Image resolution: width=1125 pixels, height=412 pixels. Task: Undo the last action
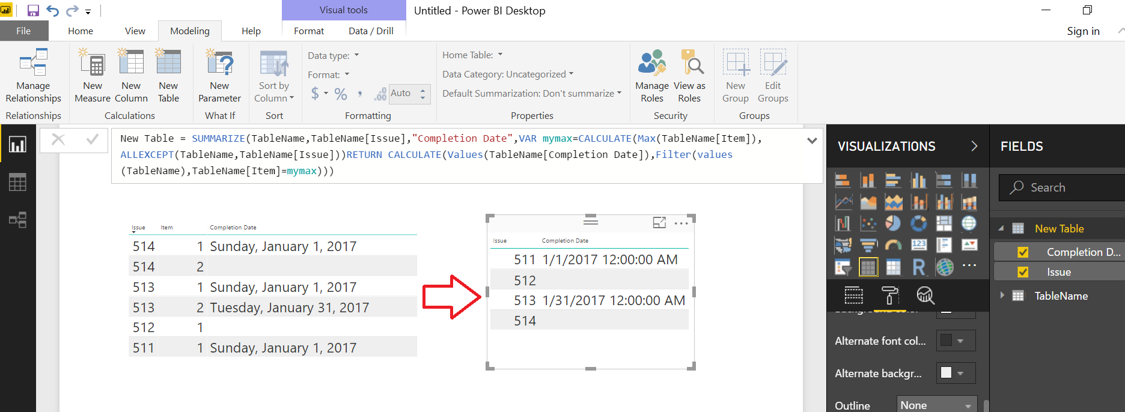52,11
